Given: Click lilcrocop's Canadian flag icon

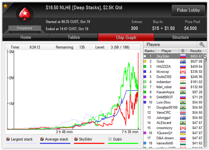Looking at the screenshot, I should pyautogui.click(x=183, y=72).
